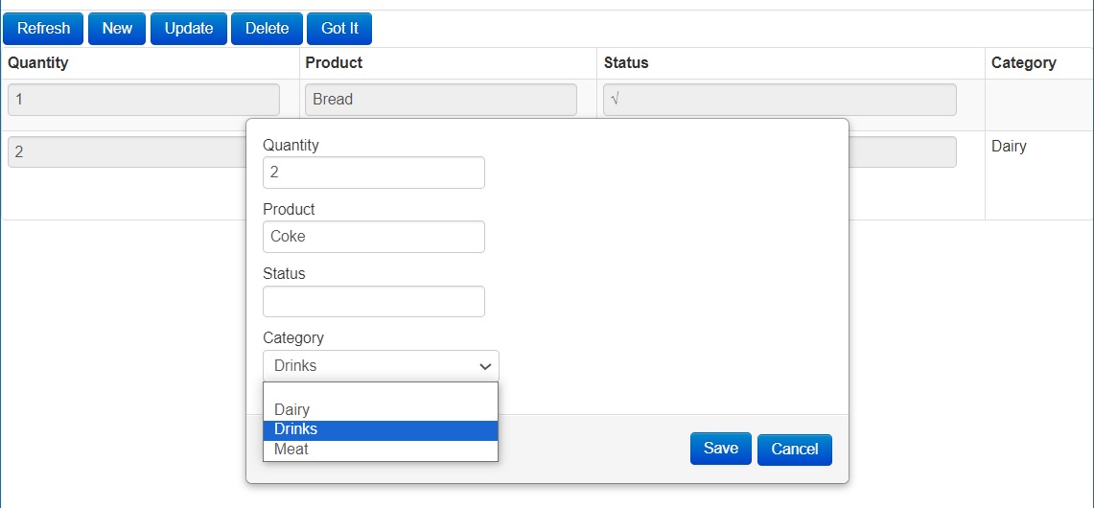The height and width of the screenshot is (508, 1094).
Task: Select the Bread product cell in grid
Action: point(440,100)
